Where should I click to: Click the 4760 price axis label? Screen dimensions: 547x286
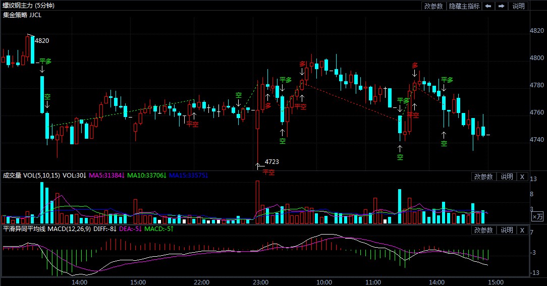point(536,112)
